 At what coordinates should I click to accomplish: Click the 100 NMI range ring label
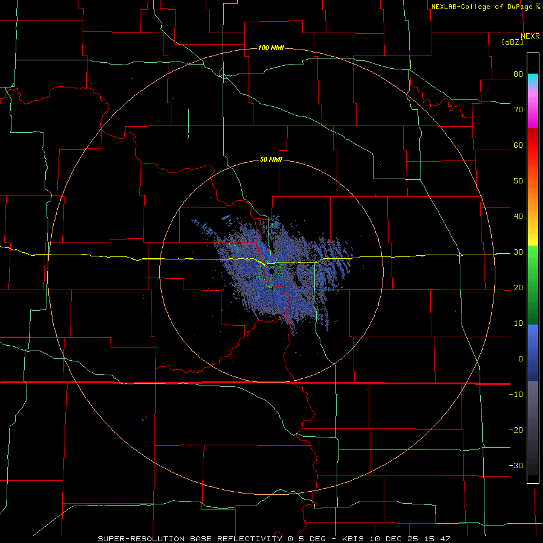[271, 48]
